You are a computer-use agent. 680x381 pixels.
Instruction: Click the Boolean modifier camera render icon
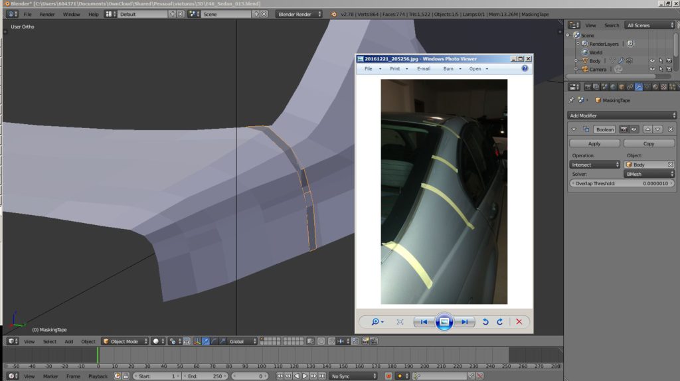(x=624, y=129)
